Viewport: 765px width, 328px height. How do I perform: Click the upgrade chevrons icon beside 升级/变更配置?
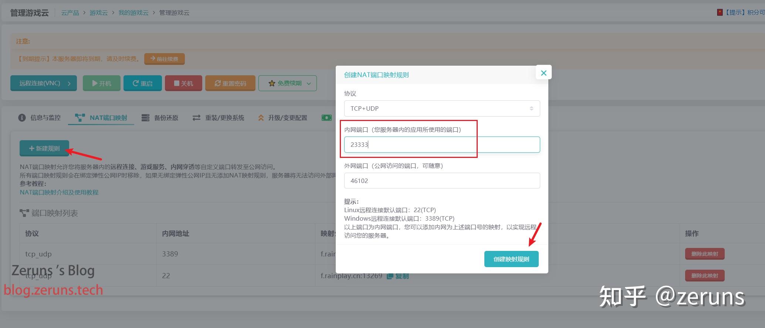261,118
